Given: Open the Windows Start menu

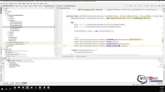Looking at the screenshot, I should [2, 89].
